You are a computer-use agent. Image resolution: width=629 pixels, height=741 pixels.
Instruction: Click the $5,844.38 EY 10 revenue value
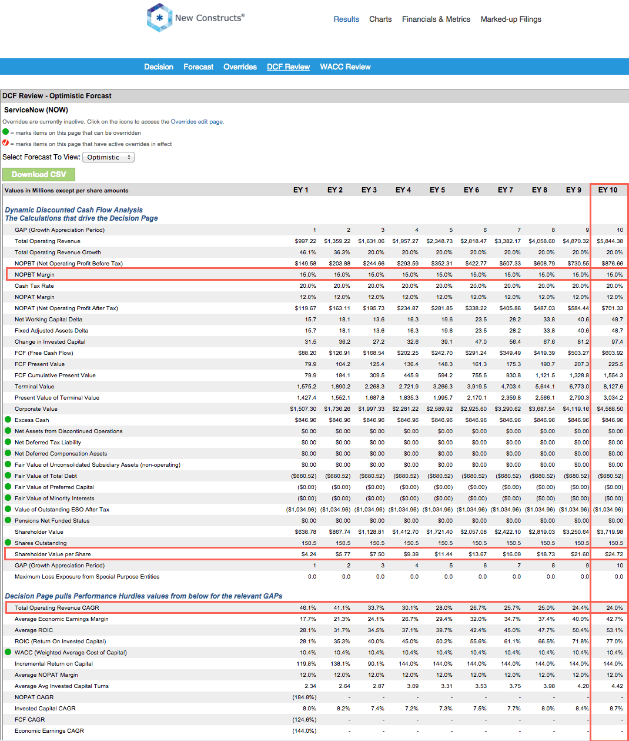610,241
